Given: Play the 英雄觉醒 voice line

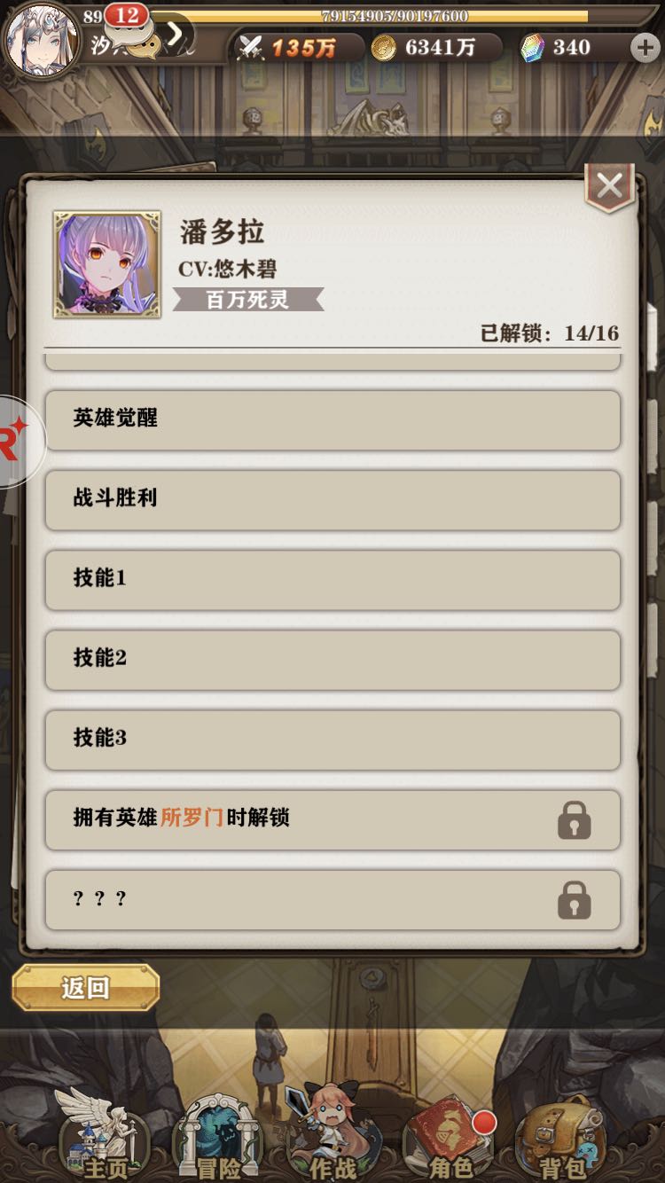Looking at the screenshot, I should click(332, 419).
